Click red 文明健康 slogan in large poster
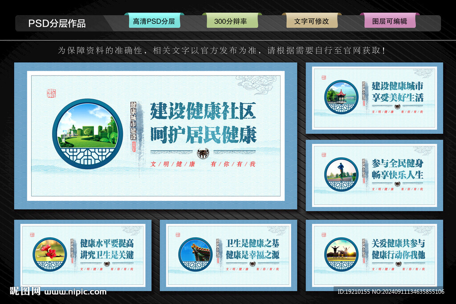The image size is (456, 304). point(172,164)
